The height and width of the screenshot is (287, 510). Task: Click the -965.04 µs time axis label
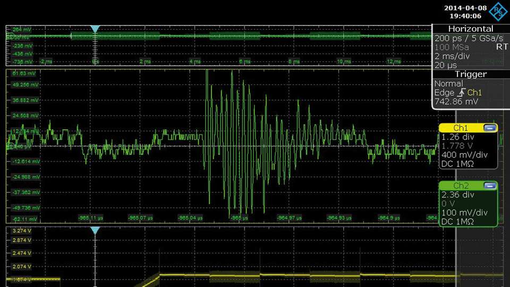[x=190, y=218]
